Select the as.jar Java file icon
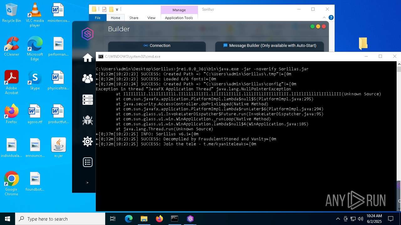The height and width of the screenshot is (225, 401). click(x=58, y=148)
